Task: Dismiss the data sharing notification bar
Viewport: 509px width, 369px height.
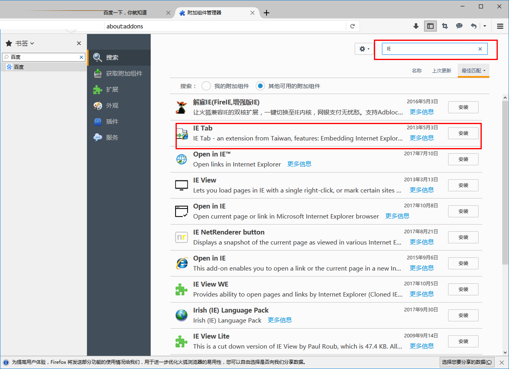Action: 502,362
